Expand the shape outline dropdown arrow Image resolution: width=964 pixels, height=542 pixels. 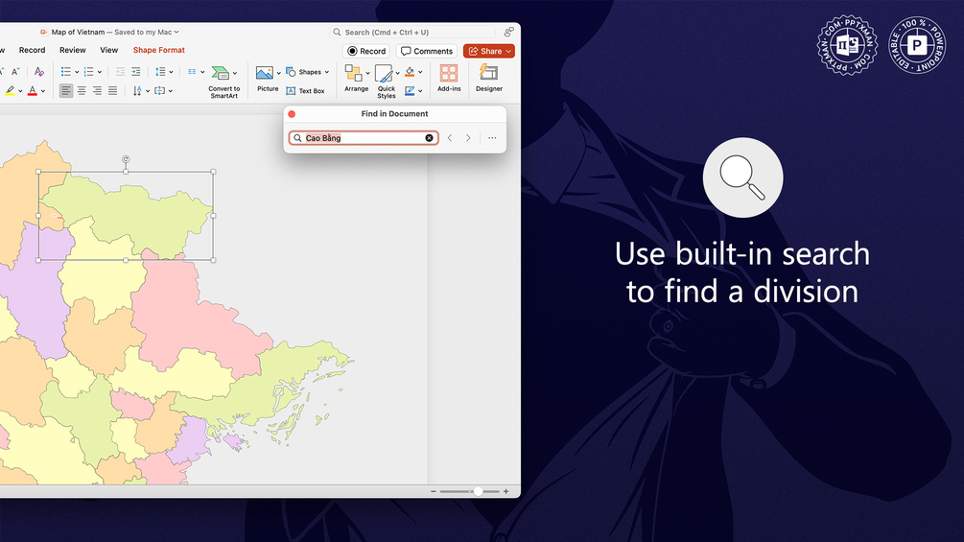coord(420,91)
